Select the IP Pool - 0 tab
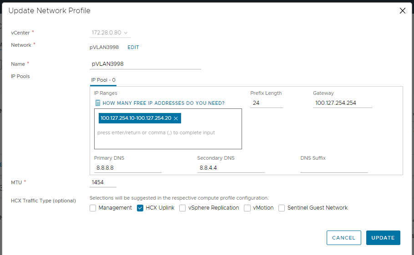This screenshot has height=255, width=414. [x=103, y=80]
